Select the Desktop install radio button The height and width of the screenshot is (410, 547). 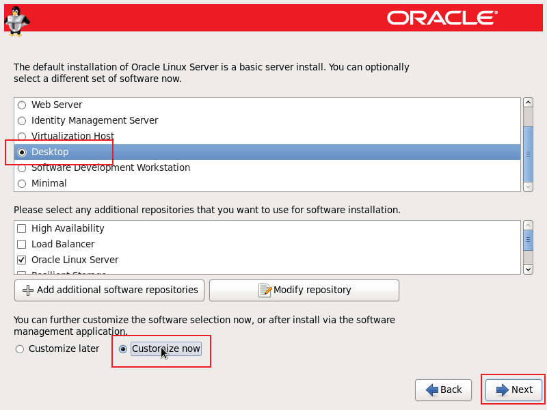22,152
